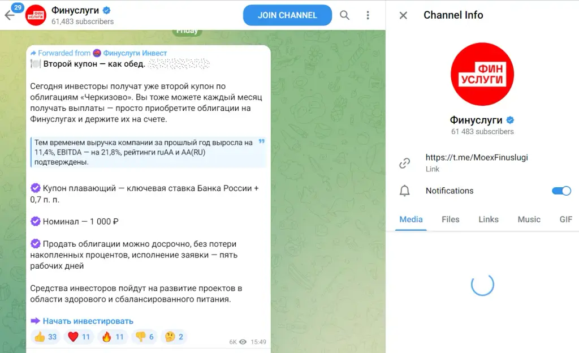579x353 pixels.
Task: Switch to the GIF tab
Action: point(565,219)
